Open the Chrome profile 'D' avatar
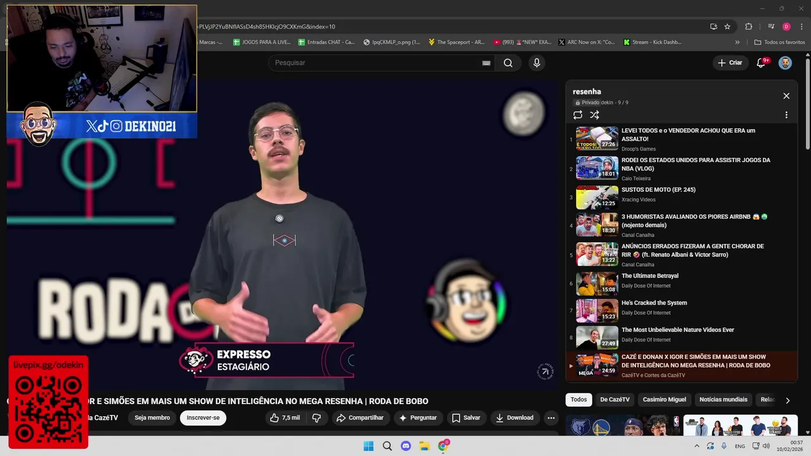811x456 pixels. pos(786,27)
